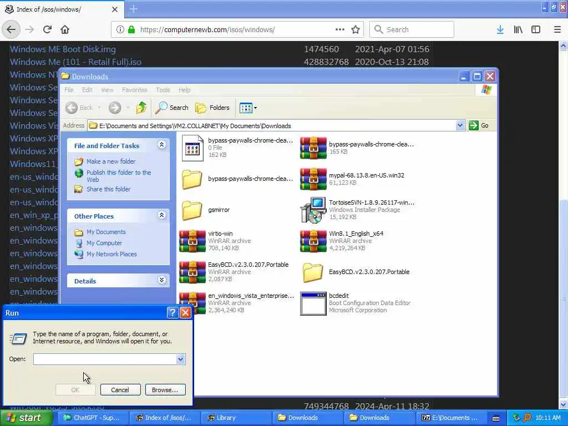Image resolution: width=568 pixels, height=426 pixels.
Task: Expand the Details panel
Action: click(x=161, y=280)
